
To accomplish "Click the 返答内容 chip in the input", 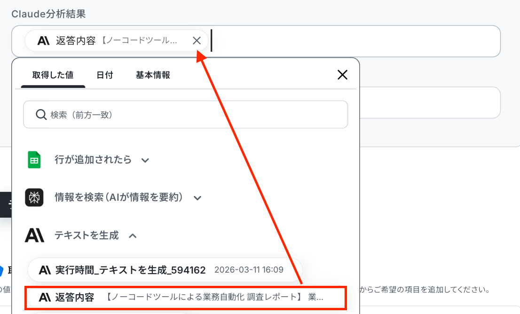I will (116, 40).
